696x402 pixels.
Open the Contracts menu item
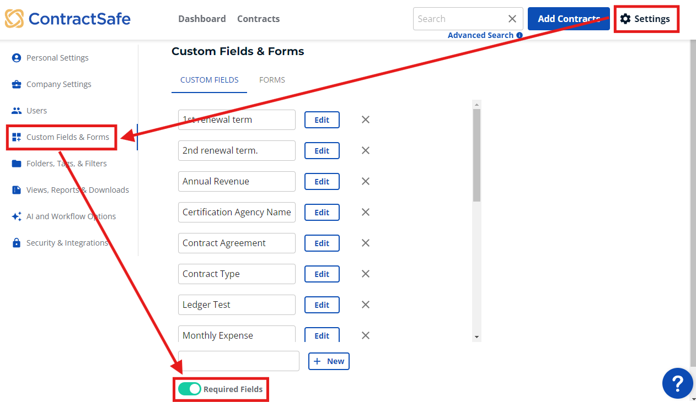[258, 19]
